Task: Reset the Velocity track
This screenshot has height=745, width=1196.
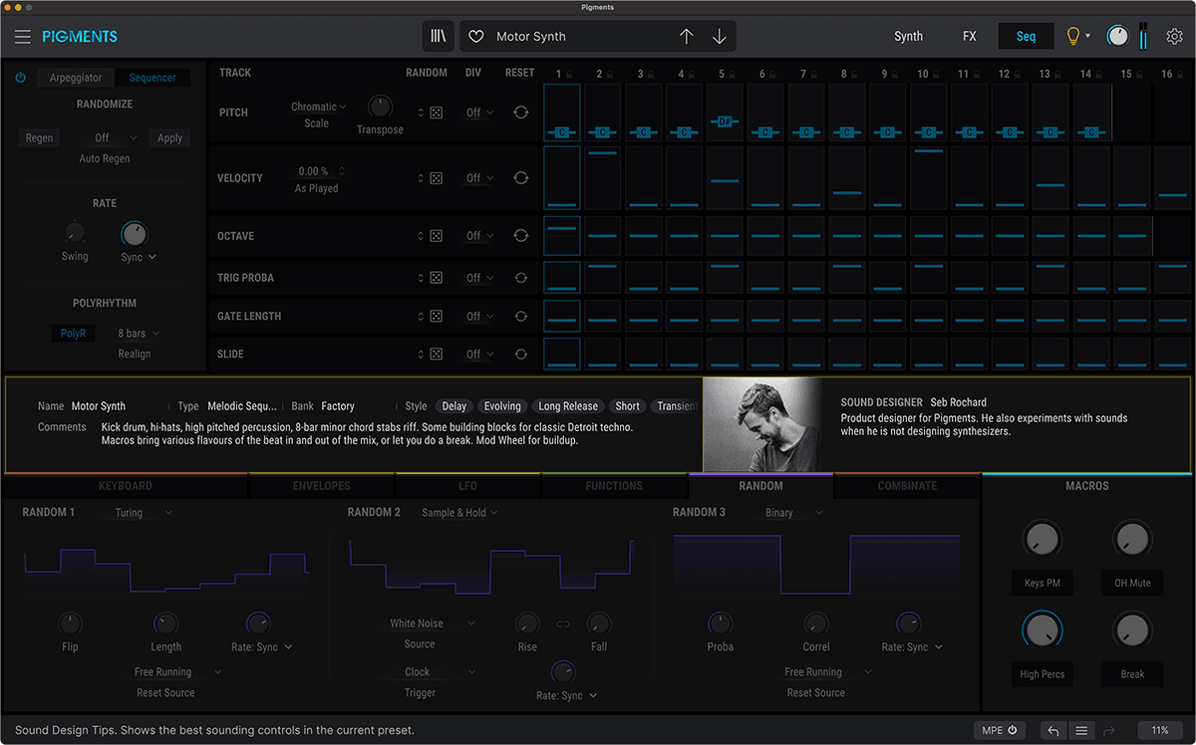Action: 520,178
